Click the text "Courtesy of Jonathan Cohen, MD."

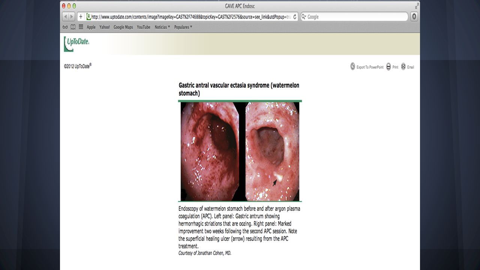coord(205,253)
